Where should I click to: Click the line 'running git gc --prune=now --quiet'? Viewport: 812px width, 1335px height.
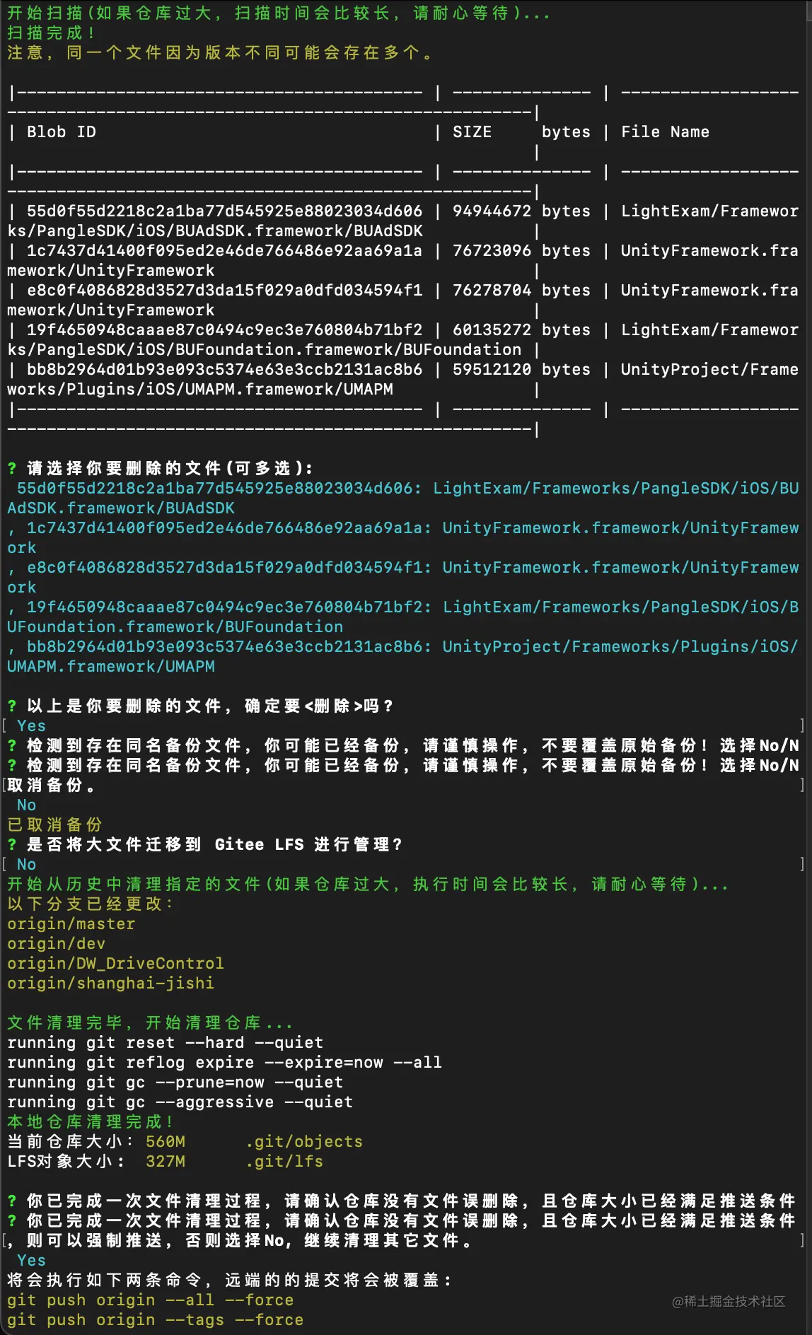(x=175, y=1082)
